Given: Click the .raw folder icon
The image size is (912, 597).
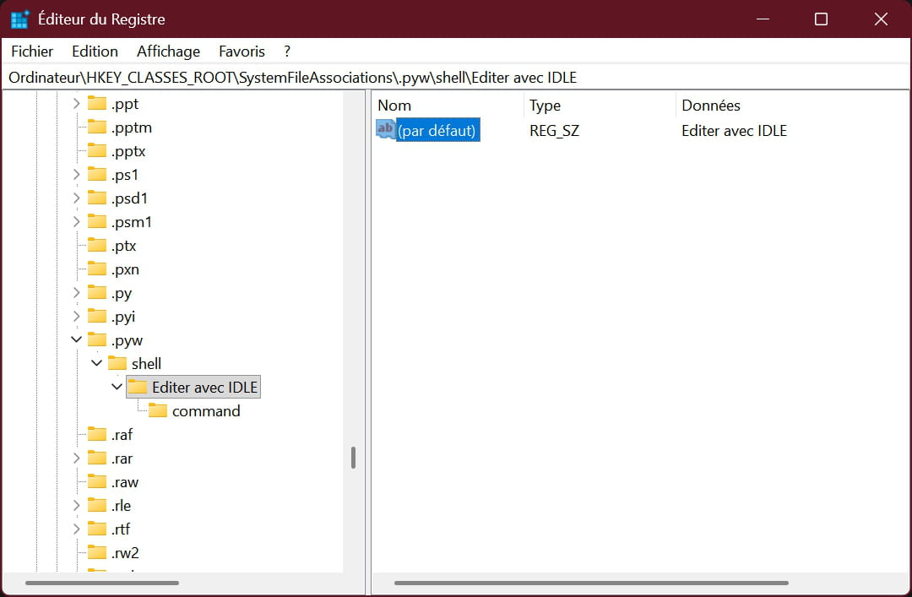Looking at the screenshot, I should point(97,482).
